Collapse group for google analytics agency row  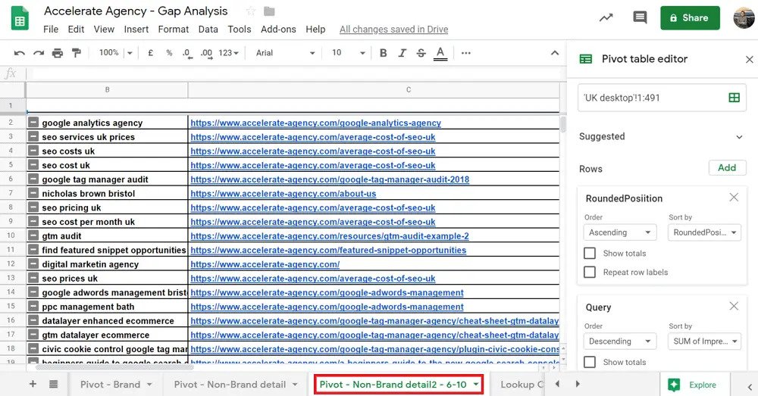33,123
